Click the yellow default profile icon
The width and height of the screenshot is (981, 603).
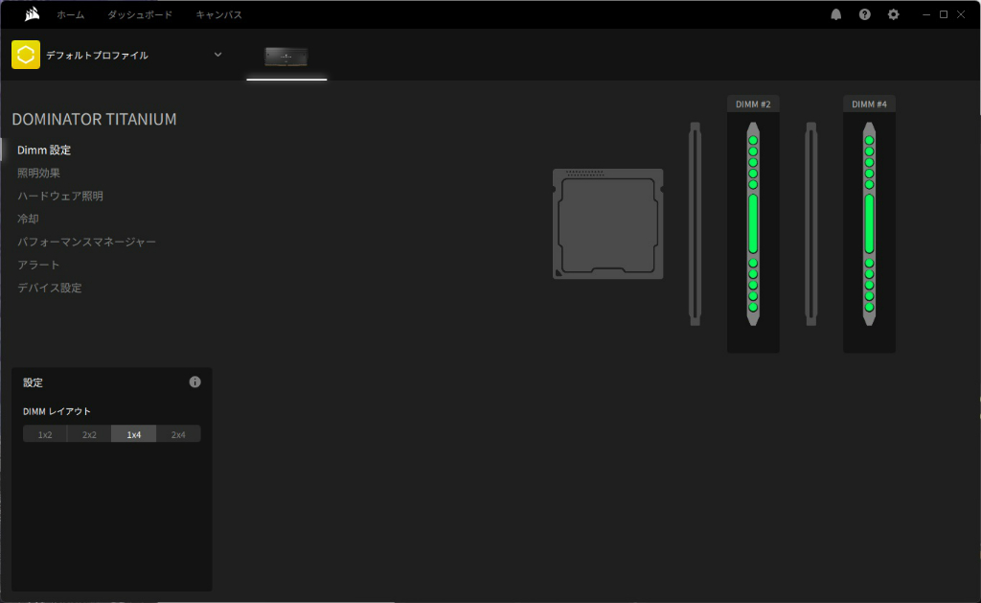click(x=26, y=55)
